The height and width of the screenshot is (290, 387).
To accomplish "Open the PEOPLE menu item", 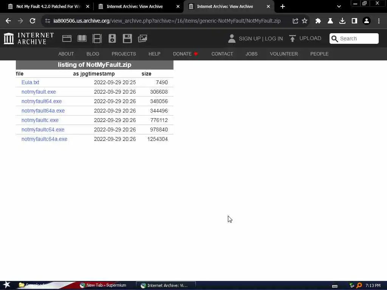I will (x=319, y=54).
